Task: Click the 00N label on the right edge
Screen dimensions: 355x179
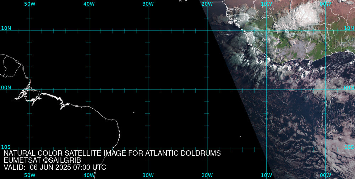Action: click(349, 88)
